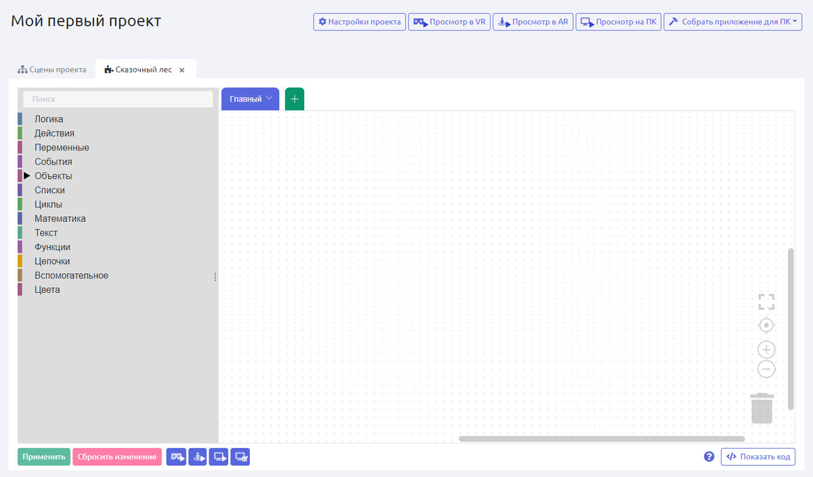The image size is (813, 477).
Task: Click the center workspace crosshair icon
Action: click(766, 325)
